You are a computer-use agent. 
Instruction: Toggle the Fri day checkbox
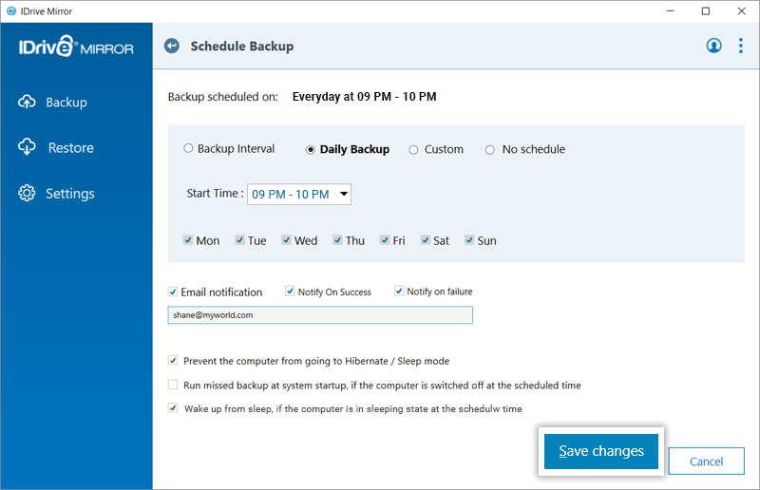385,240
